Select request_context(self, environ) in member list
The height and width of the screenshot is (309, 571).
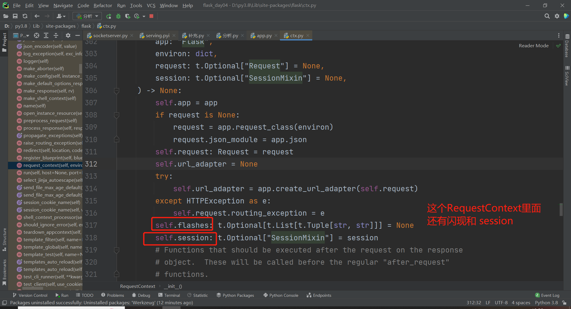(46, 165)
